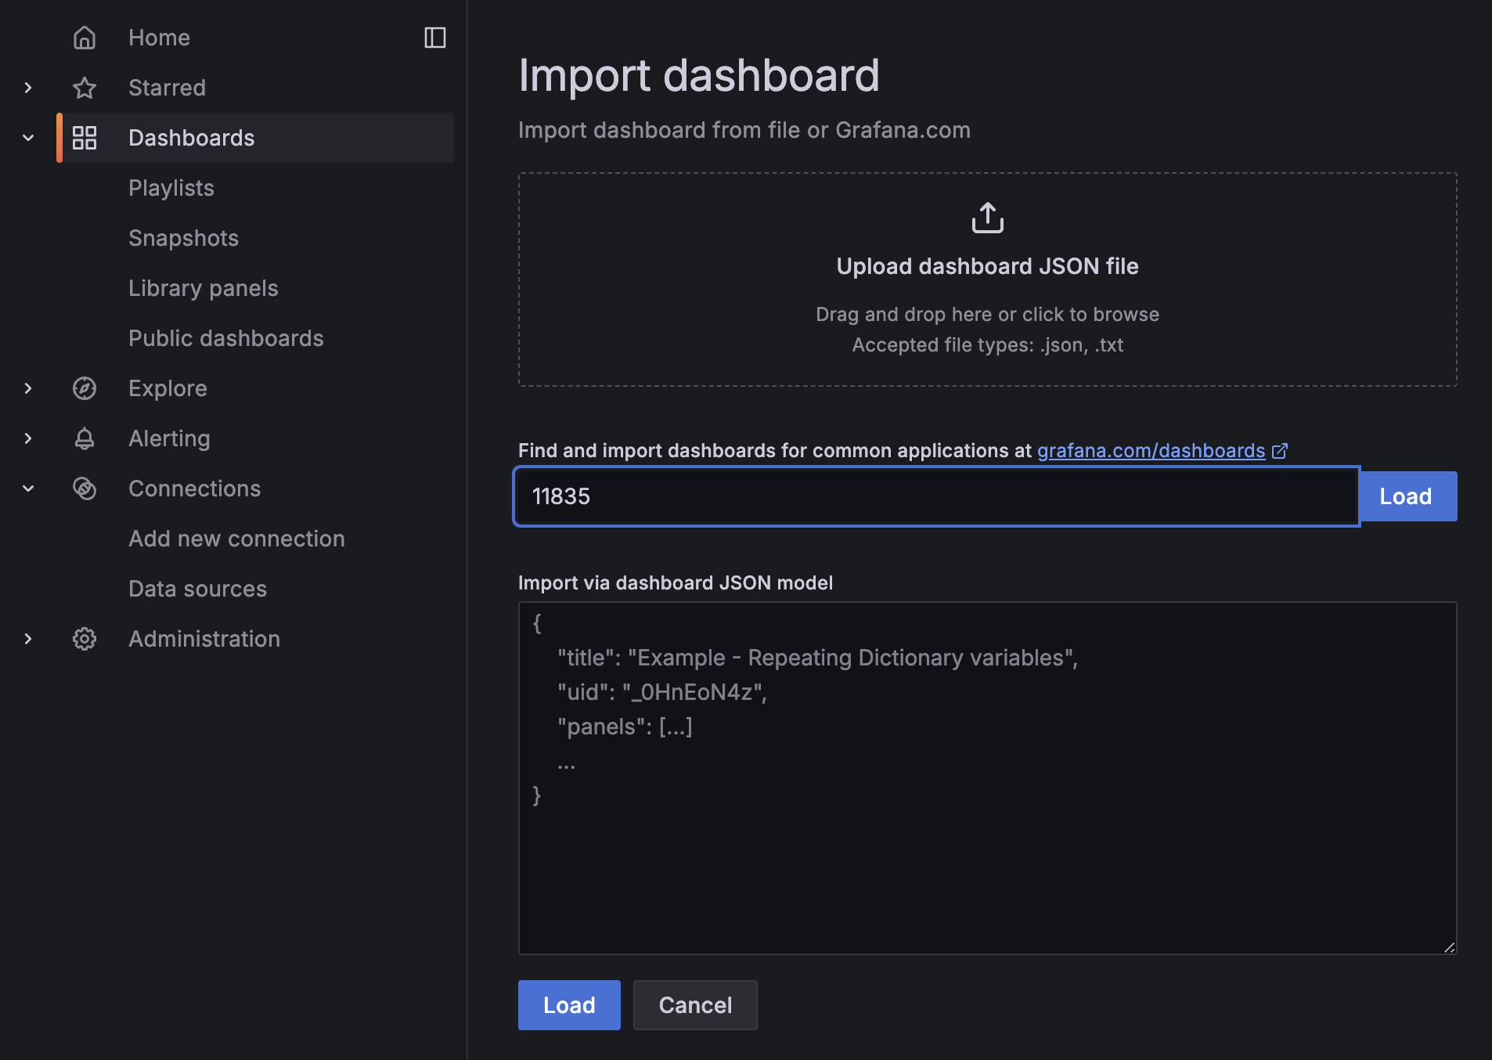Click the Starred star icon
This screenshot has height=1060, width=1492.
[x=85, y=88]
